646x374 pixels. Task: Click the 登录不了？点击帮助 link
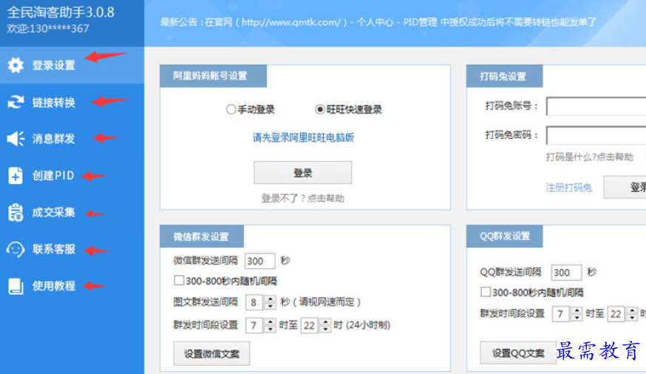(303, 198)
